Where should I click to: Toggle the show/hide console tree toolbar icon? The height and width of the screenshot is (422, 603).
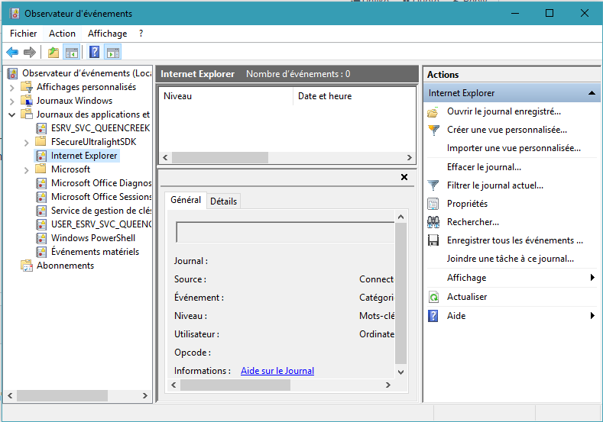[x=72, y=52]
